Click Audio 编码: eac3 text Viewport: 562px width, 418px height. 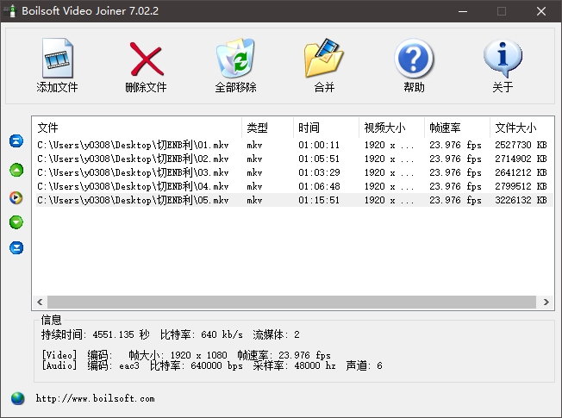coord(113,365)
